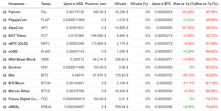Sort by Рыночн. кап. column

pyautogui.click(x=96, y=4)
